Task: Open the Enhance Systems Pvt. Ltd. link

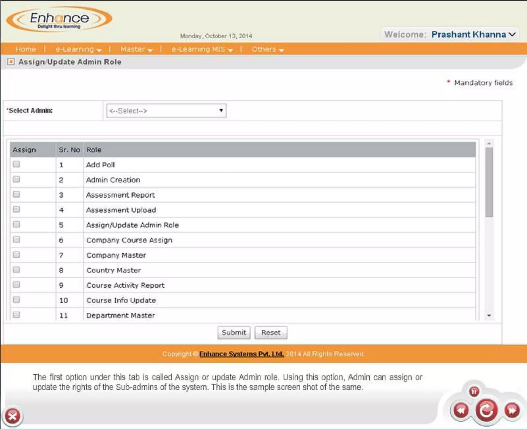Action: click(x=241, y=354)
